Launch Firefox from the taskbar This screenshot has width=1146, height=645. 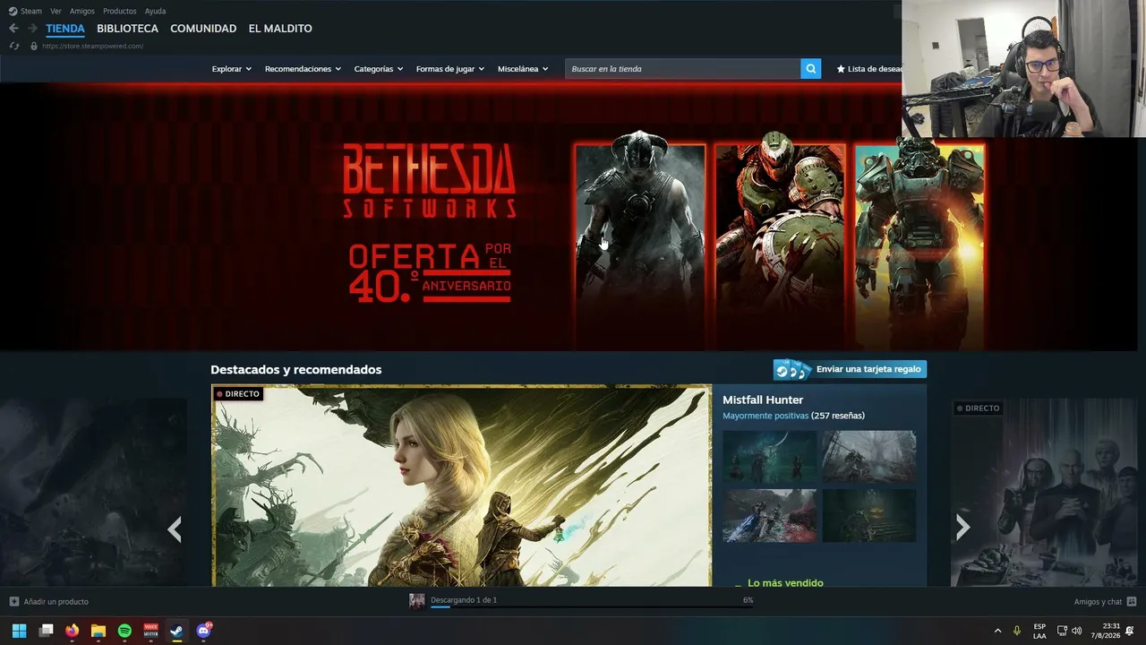coord(73,631)
